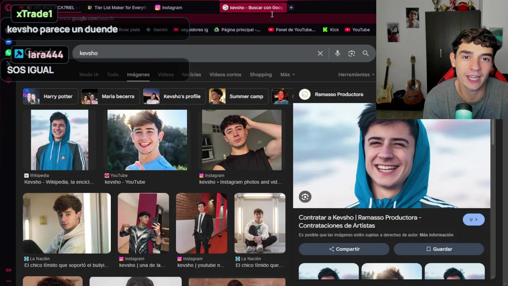Open La Nación sitting photo thumbnail

[x=260, y=223]
